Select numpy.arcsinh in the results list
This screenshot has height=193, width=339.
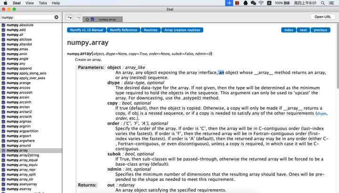pos(31,102)
